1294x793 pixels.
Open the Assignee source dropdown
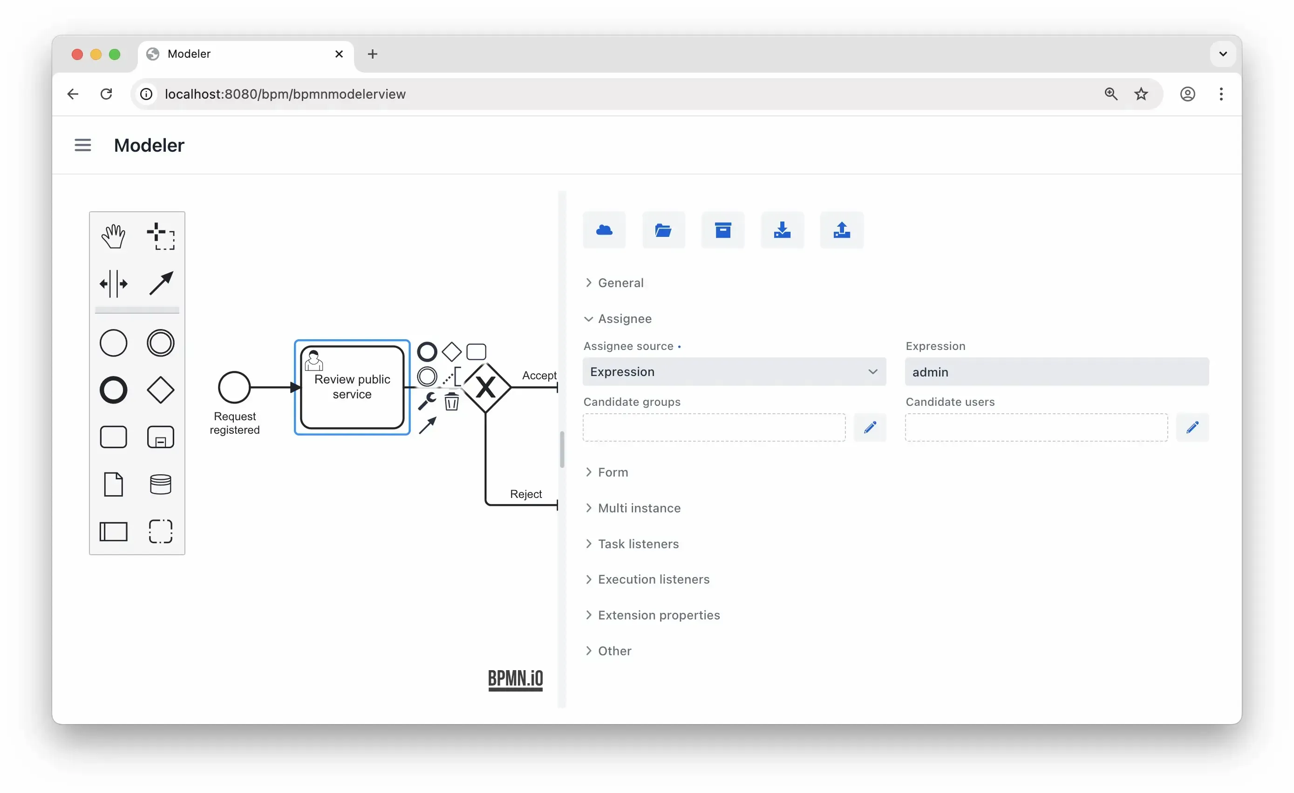click(x=734, y=371)
